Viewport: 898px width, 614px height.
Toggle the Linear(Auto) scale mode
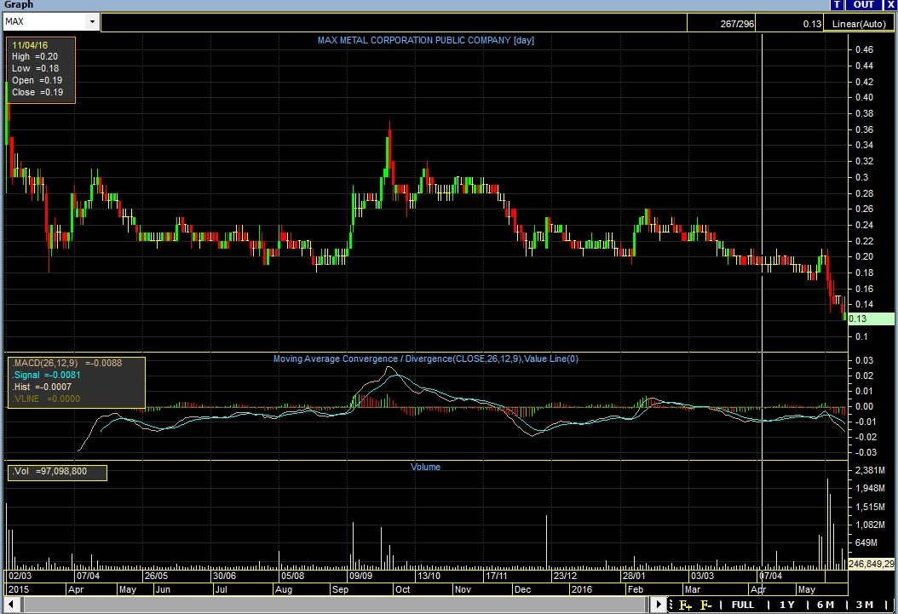(x=859, y=24)
